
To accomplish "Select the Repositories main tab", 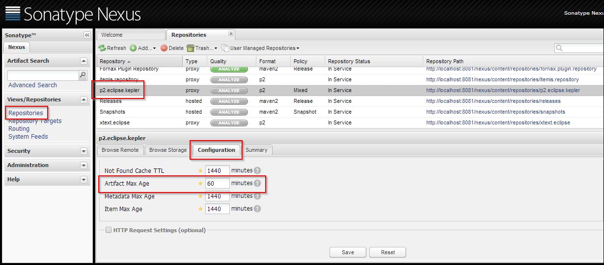I will tap(201, 35).
